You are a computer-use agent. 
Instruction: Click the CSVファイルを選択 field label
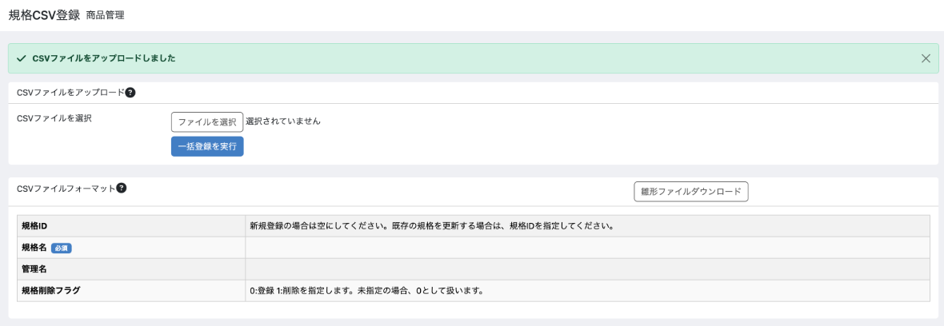pos(54,118)
